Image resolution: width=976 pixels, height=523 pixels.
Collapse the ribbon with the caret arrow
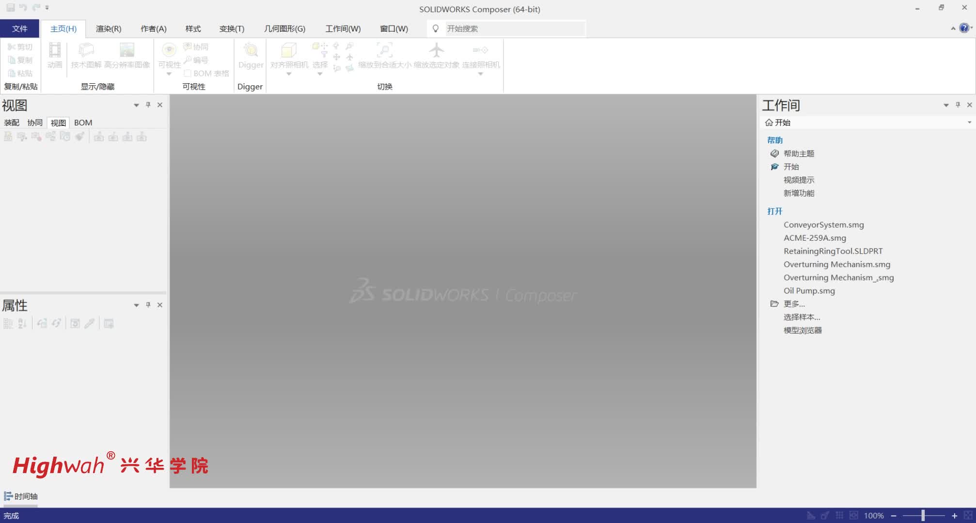953,29
